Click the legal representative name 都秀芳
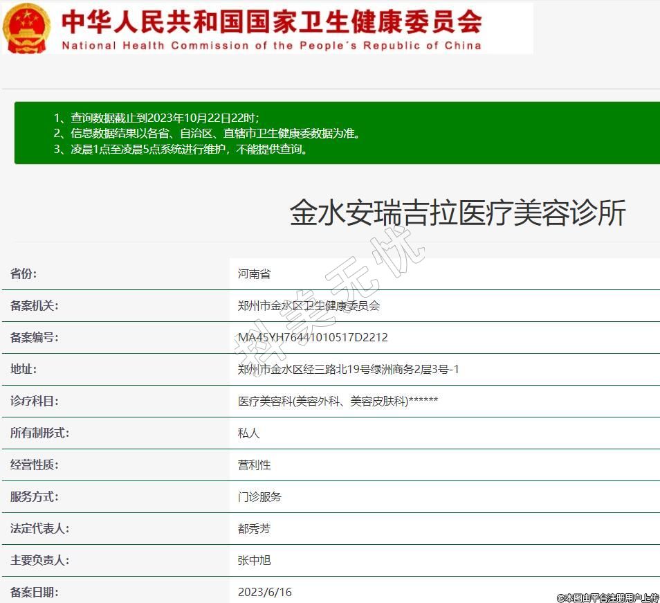The image size is (660, 603). click(x=254, y=528)
